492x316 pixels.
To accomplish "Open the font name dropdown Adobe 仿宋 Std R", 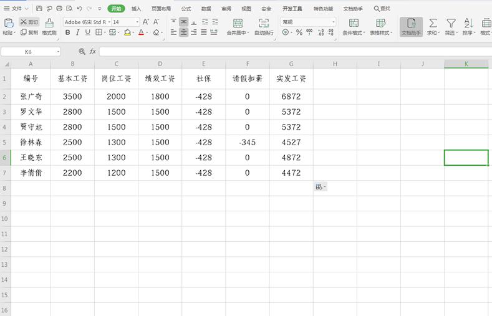I will click(x=109, y=22).
